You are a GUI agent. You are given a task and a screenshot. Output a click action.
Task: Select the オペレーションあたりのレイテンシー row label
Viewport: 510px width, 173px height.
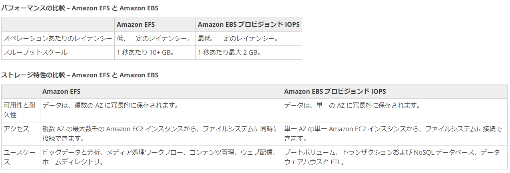point(58,39)
